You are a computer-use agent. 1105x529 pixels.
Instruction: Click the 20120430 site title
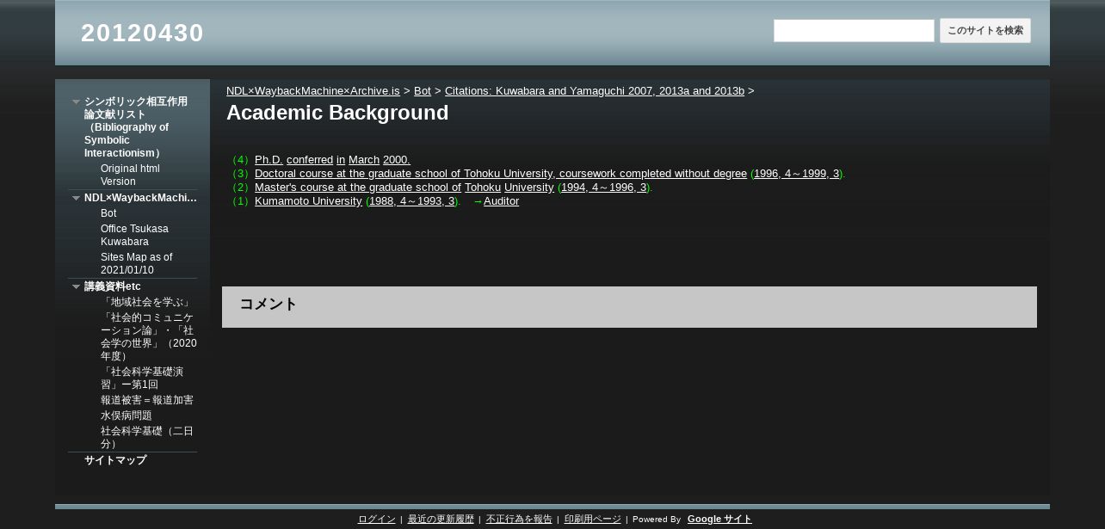142,33
